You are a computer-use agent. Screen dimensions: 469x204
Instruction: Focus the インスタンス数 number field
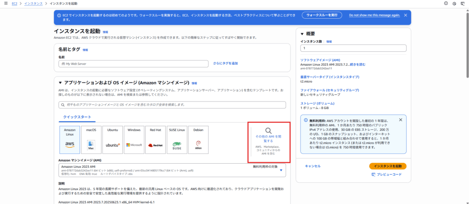click(x=353, y=48)
